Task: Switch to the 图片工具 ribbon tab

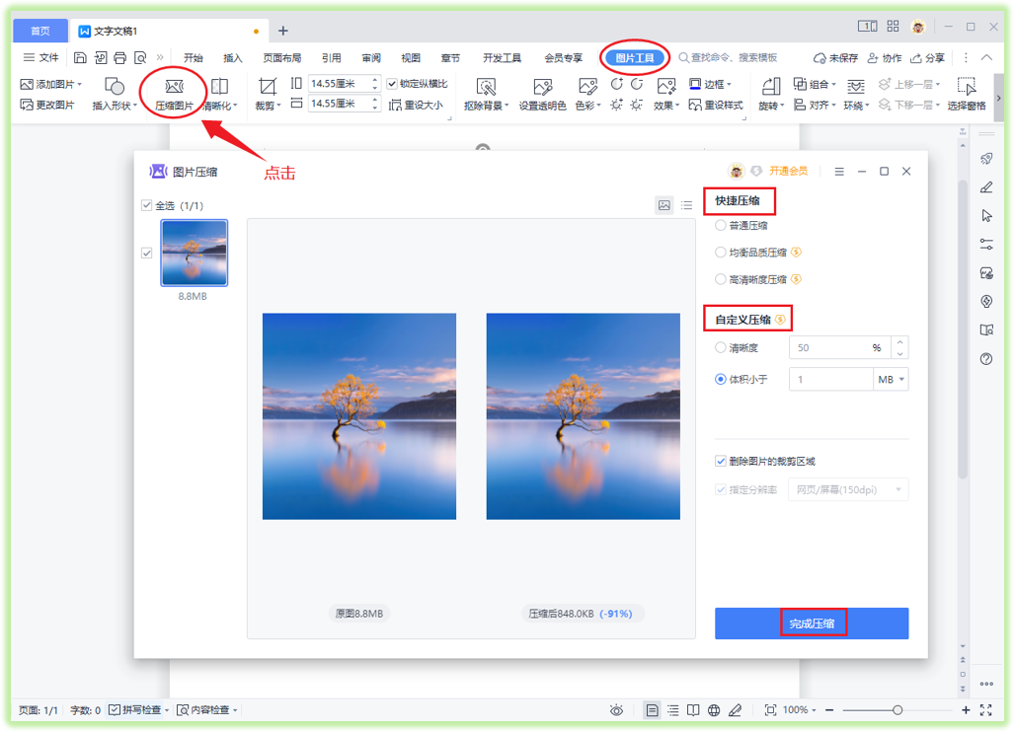Action: coord(634,58)
